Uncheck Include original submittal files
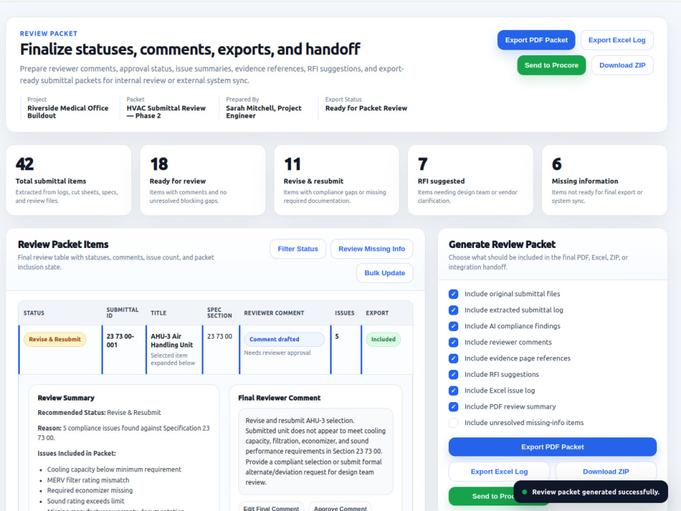The width and height of the screenshot is (681, 511). pyautogui.click(x=454, y=294)
